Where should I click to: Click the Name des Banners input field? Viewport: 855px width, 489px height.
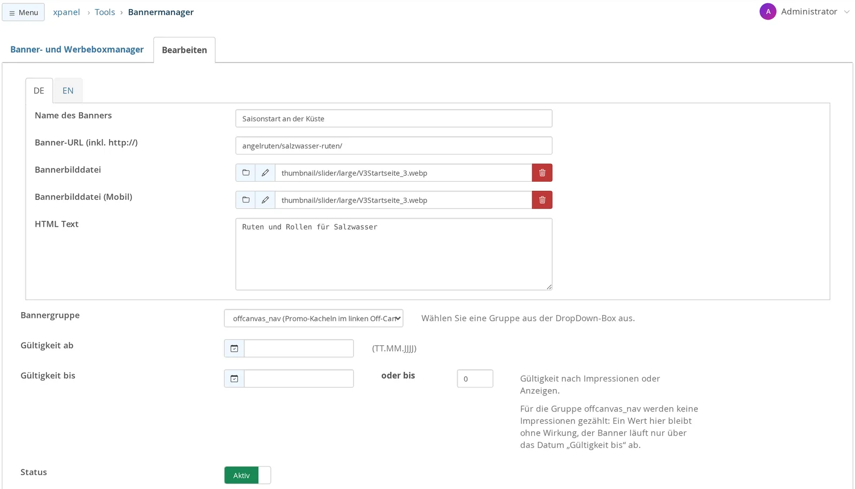click(394, 119)
